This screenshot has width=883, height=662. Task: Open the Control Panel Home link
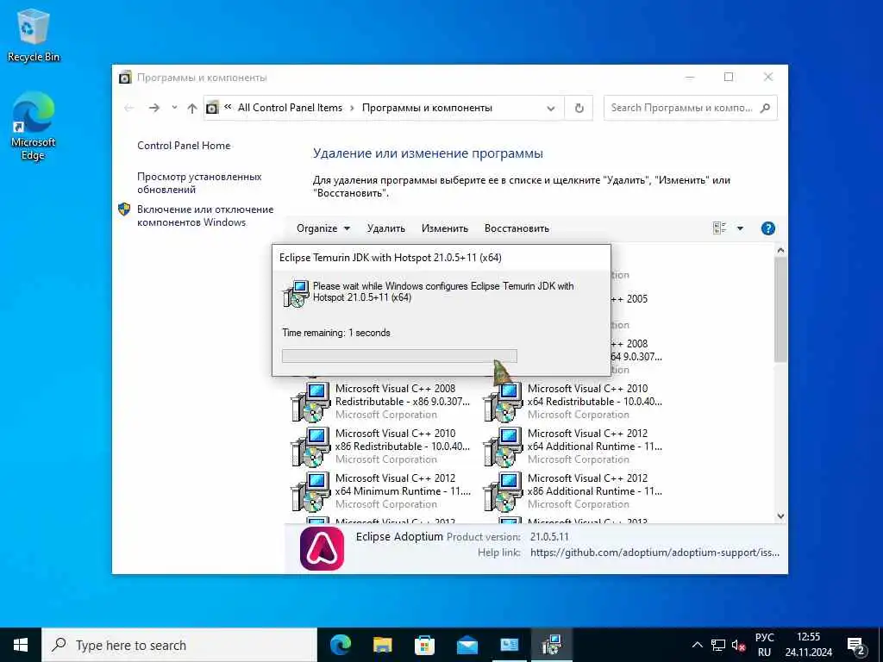pos(184,145)
